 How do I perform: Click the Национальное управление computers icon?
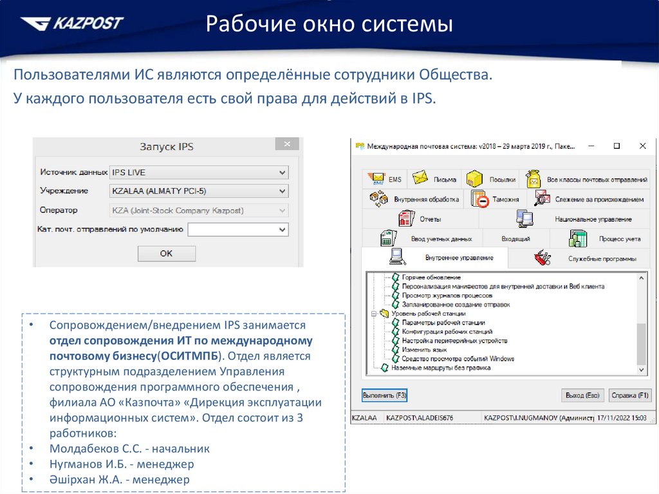524,218
